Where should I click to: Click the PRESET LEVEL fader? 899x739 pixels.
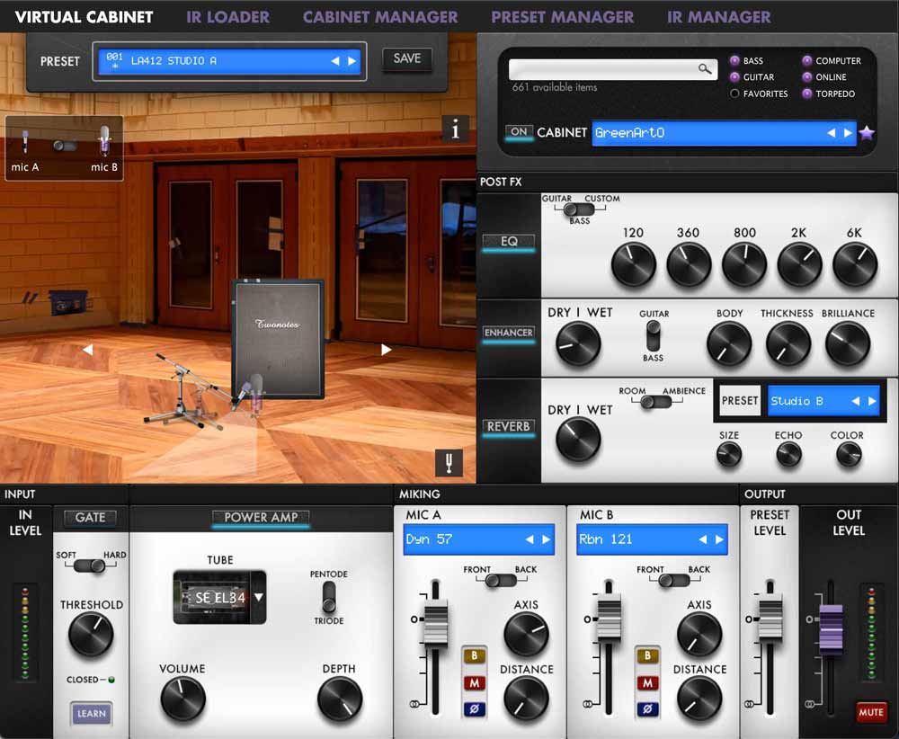tap(770, 619)
